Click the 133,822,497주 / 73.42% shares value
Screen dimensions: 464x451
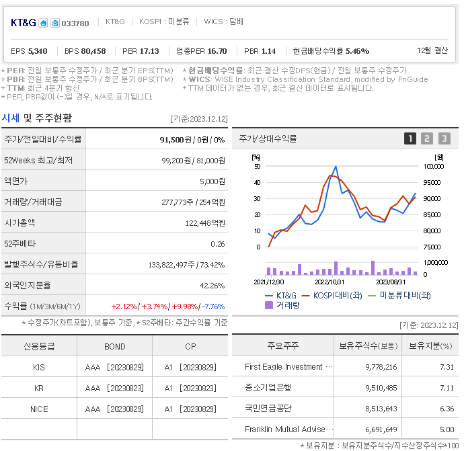187,265
